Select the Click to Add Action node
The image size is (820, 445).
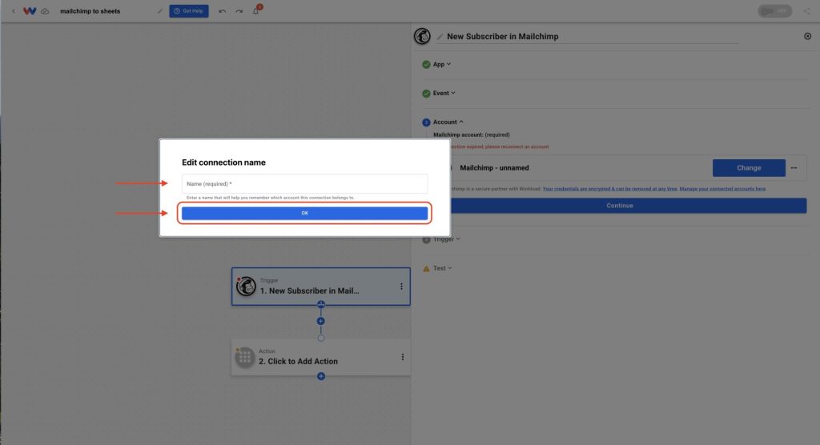[321, 357]
